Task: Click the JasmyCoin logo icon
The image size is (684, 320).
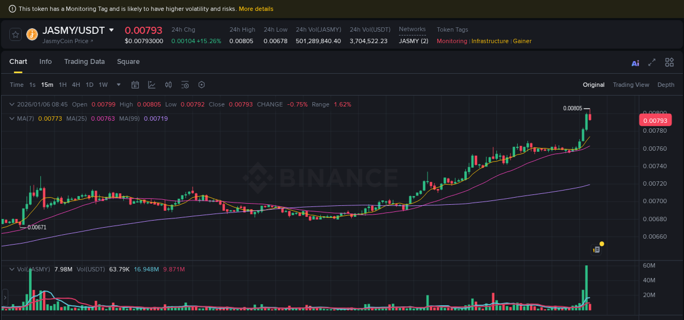Action: (32, 34)
